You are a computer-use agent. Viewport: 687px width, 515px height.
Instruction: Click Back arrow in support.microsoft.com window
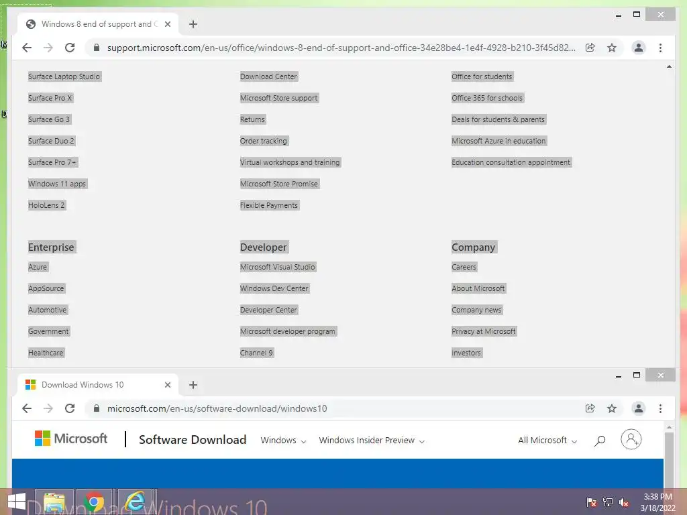coord(27,48)
